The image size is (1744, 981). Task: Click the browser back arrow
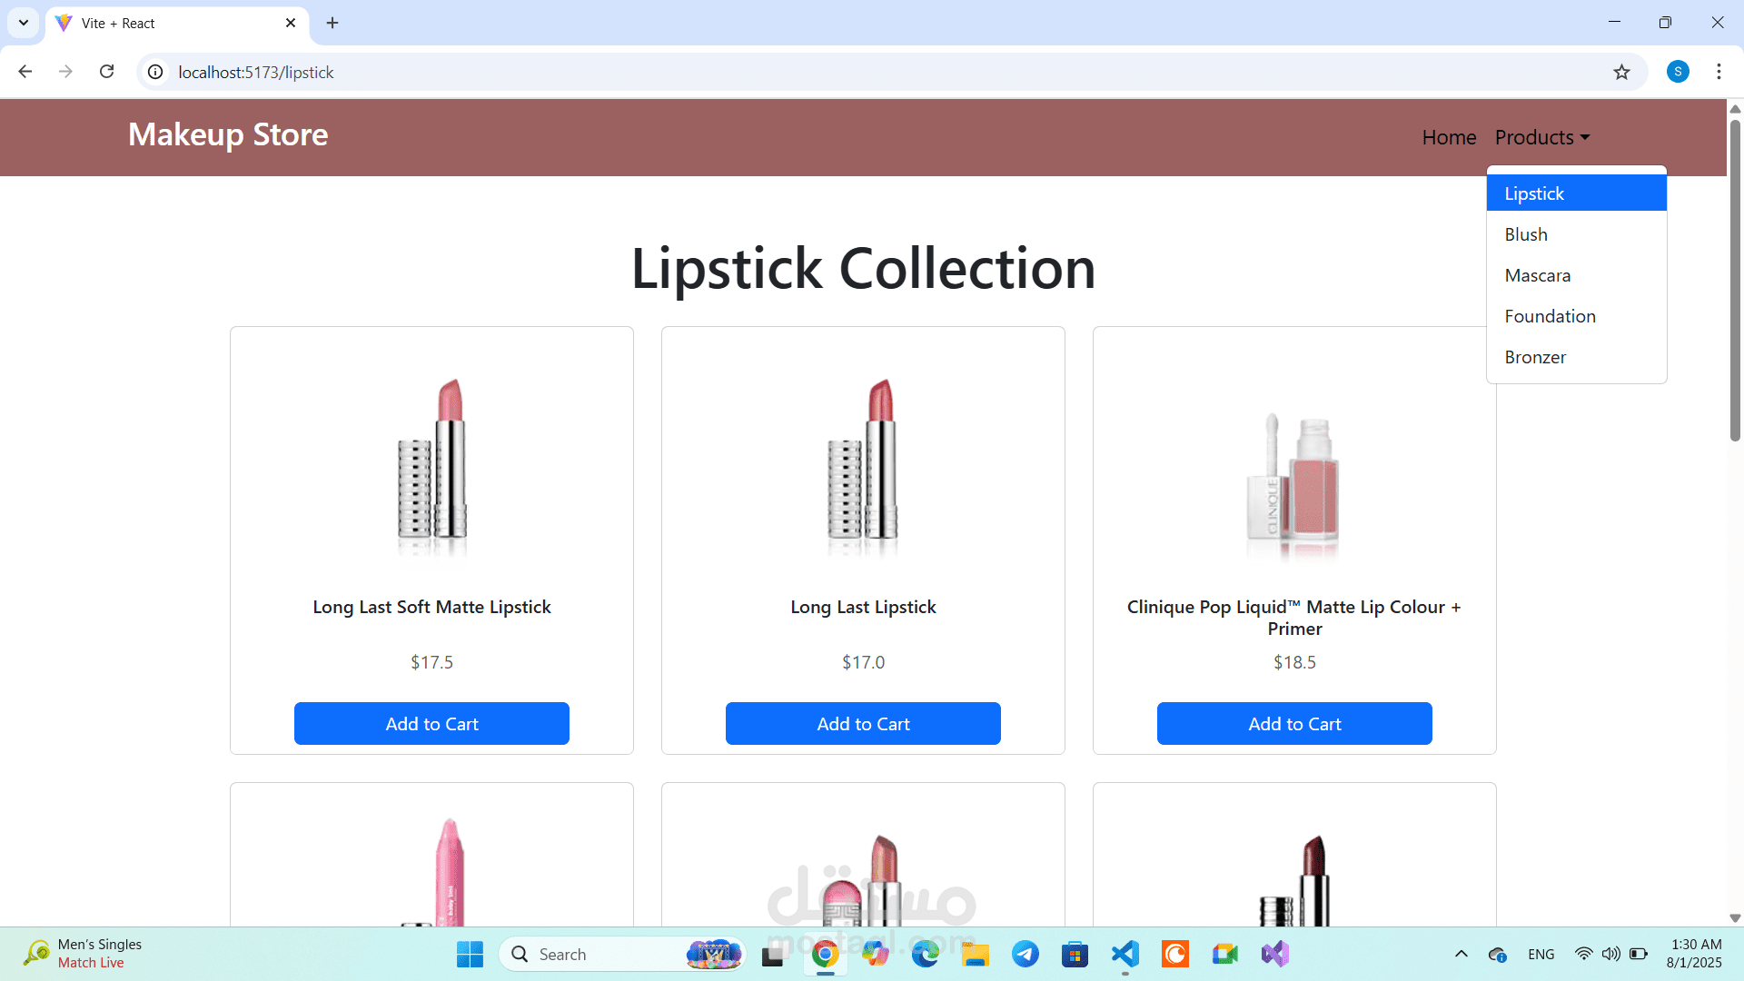pos(25,72)
